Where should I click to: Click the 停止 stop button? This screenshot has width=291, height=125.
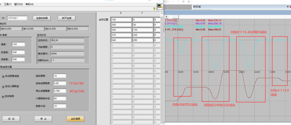point(43,119)
